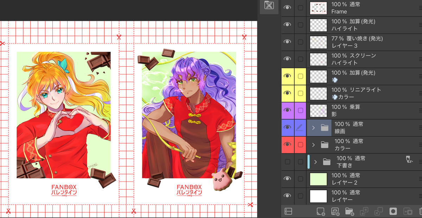422x218 pixels.
Task: Check the レイヤー 3 selection box
Action: pos(300,42)
